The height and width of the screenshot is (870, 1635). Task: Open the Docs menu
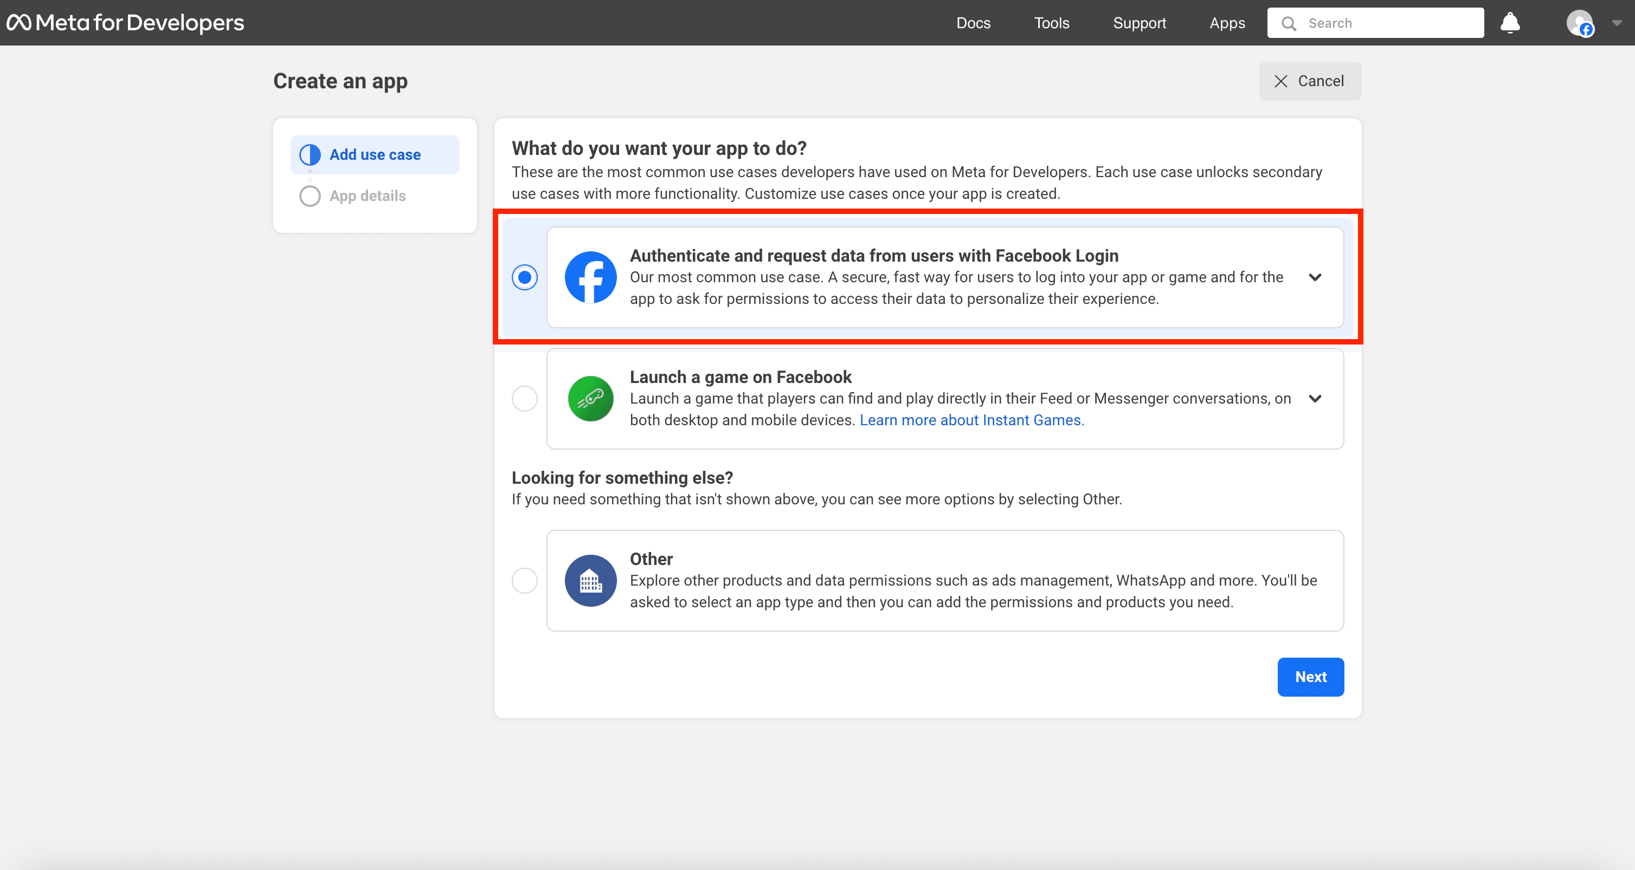pyautogui.click(x=973, y=23)
